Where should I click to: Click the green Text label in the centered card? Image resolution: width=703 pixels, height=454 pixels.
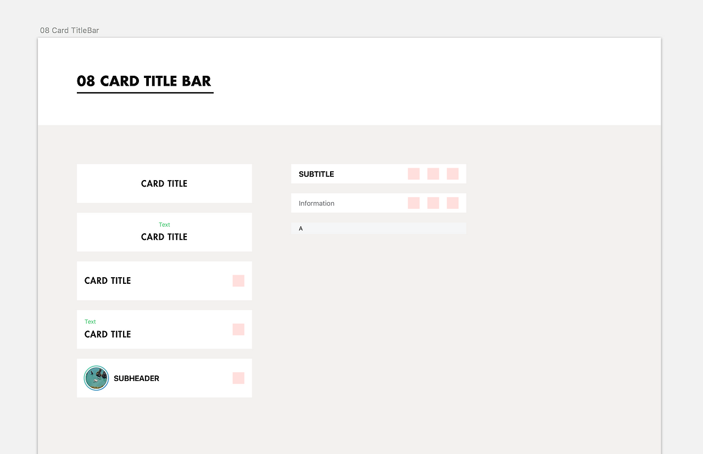tap(164, 225)
